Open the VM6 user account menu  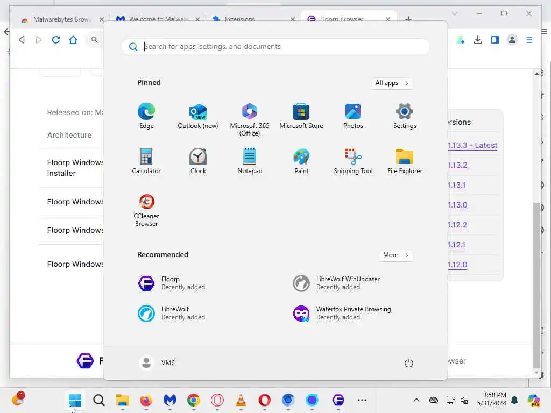(x=157, y=363)
